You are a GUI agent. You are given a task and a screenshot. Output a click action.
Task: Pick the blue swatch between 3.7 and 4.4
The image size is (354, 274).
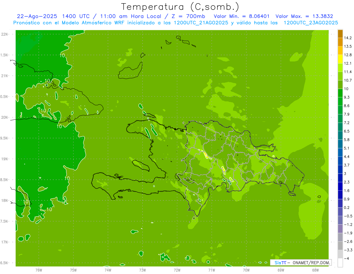pos(340,161)
